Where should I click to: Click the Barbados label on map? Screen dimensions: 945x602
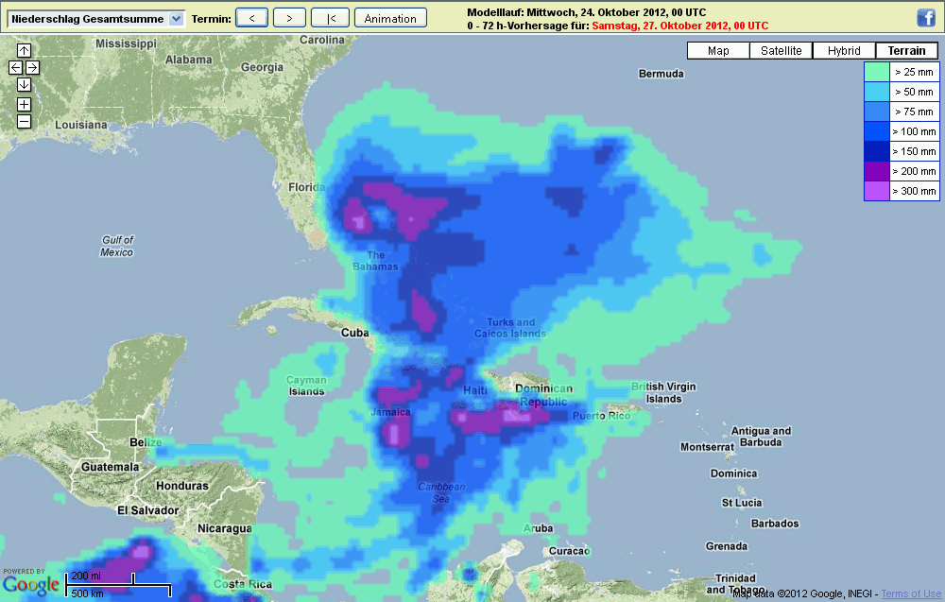pyautogui.click(x=775, y=524)
